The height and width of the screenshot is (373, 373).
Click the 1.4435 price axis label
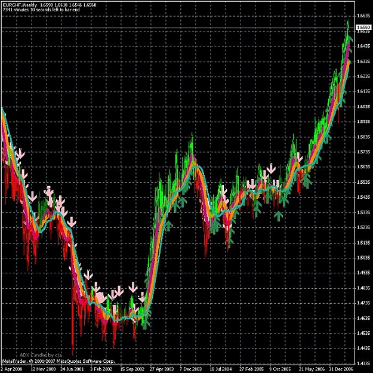pyautogui.click(x=363, y=349)
